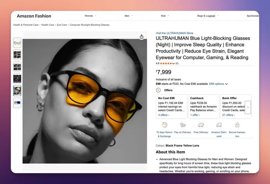Image resolution: width=270 pixels, height=184 pixels.
Task: Click the percent Offers badge icon
Action: click(x=158, y=90)
